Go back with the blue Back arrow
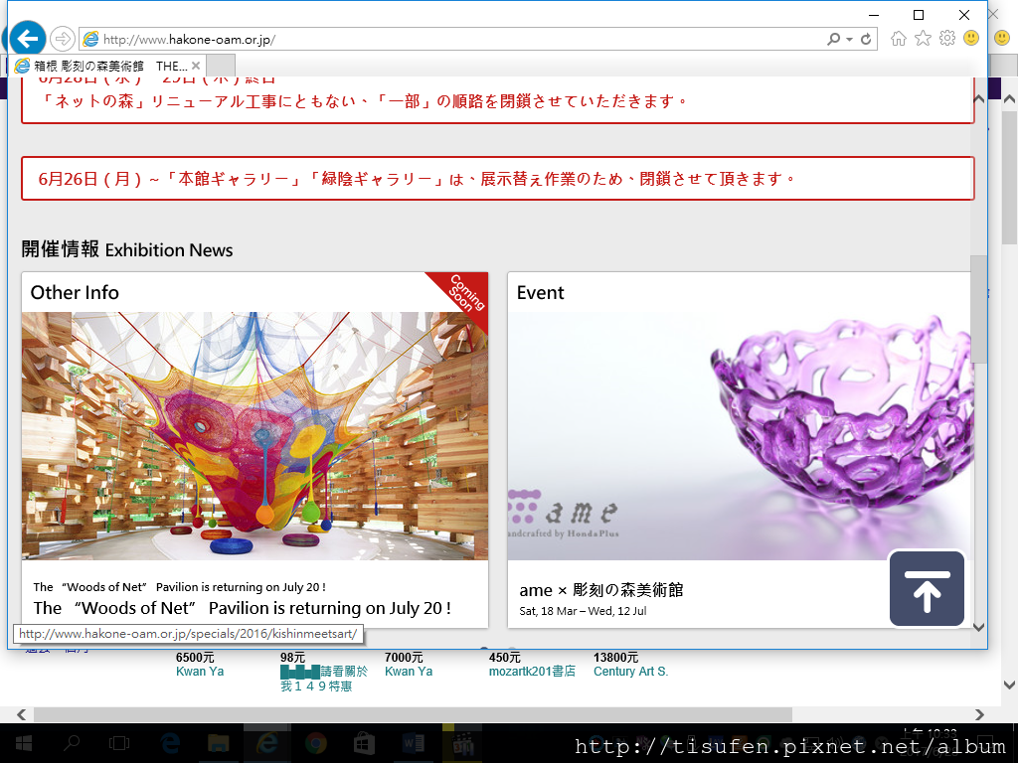Viewport: 1018px width, 763px height. coord(27,39)
